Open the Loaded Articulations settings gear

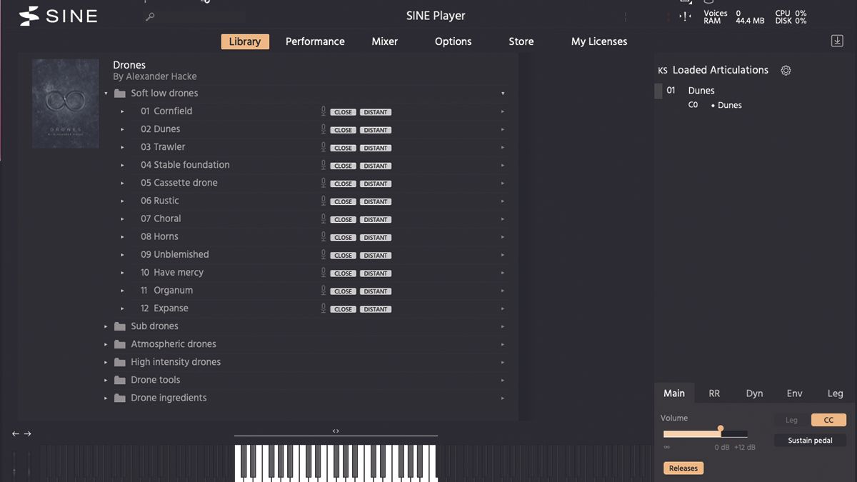pos(786,70)
